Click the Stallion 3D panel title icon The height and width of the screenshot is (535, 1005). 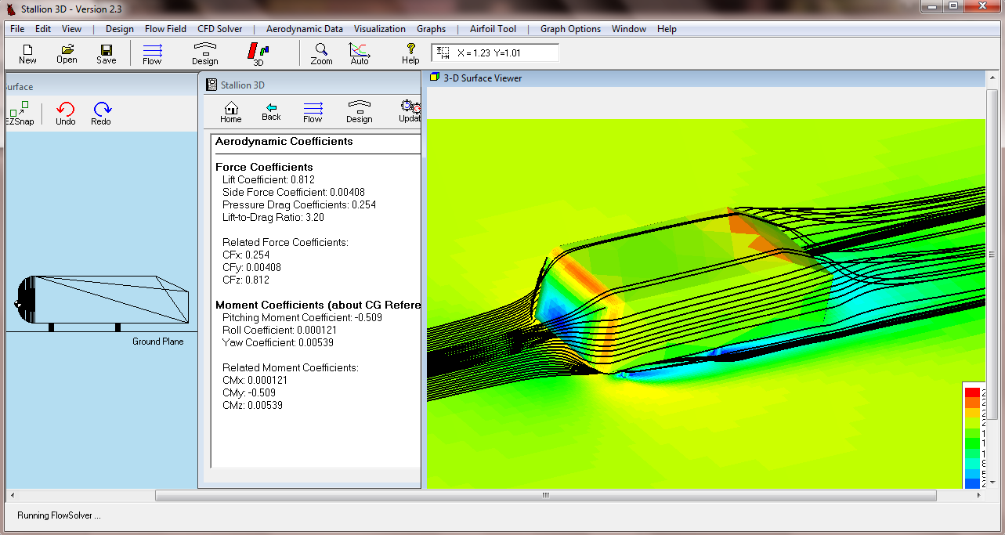(211, 85)
